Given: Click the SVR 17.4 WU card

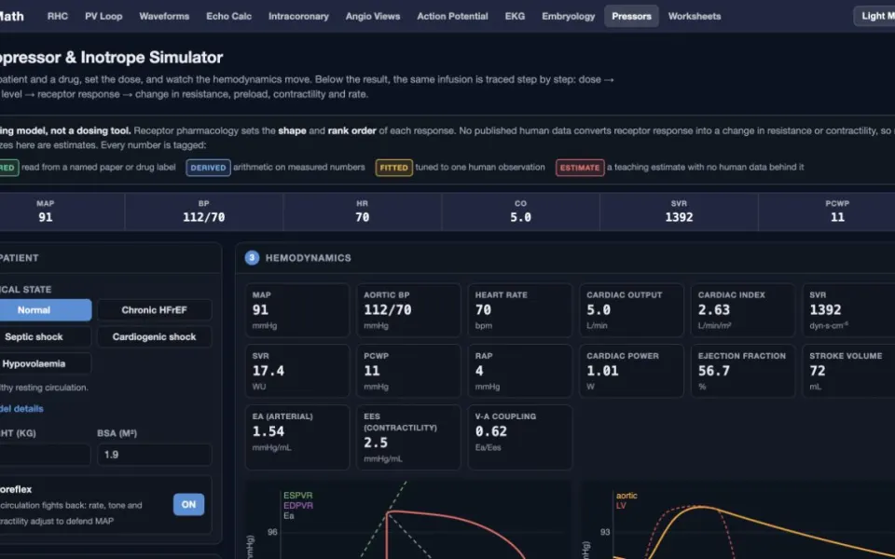Looking at the screenshot, I should tap(297, 371).
